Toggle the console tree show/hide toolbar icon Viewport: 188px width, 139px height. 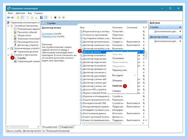[x=22, y=18]
